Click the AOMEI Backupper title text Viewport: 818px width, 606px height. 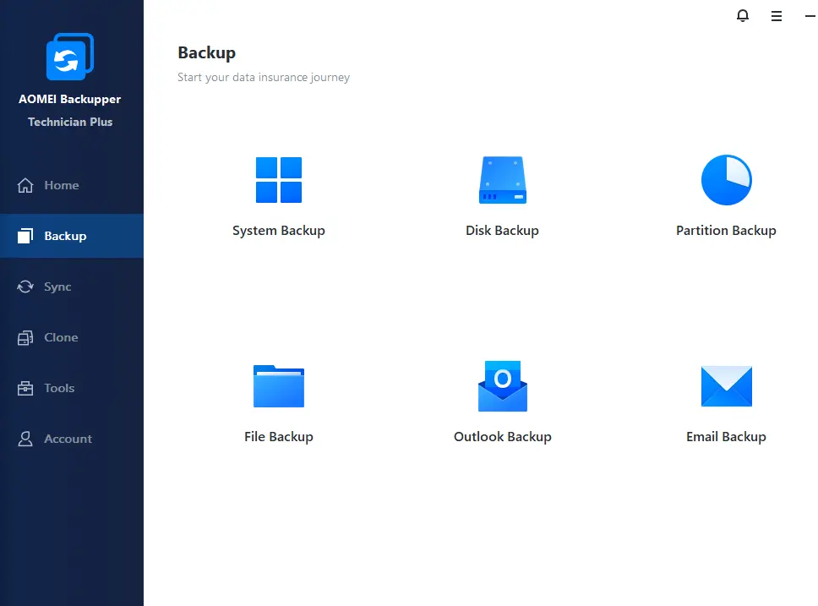(70, 99)
